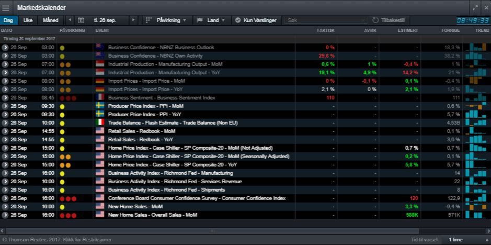Click actual value 29,6 %
The width and height of the screenshot is (491, 245).
(x=326, y=56)
